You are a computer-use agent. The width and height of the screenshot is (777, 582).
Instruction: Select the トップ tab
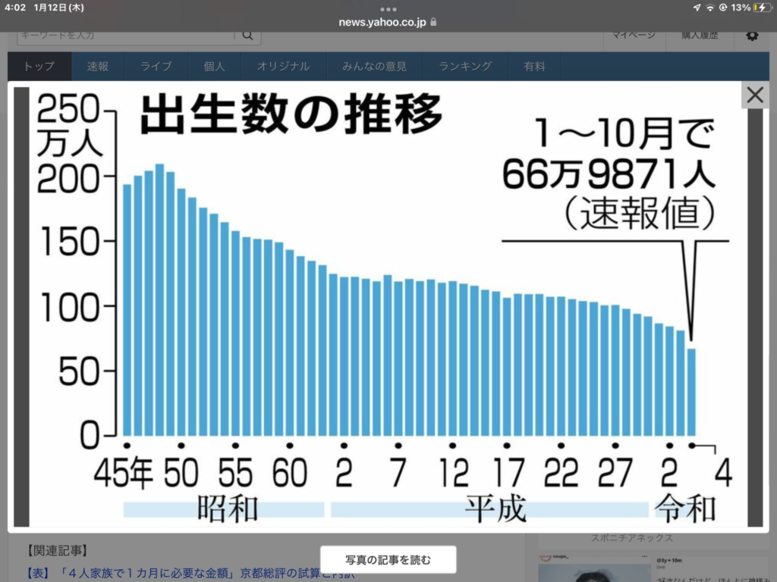coord(39,67)
